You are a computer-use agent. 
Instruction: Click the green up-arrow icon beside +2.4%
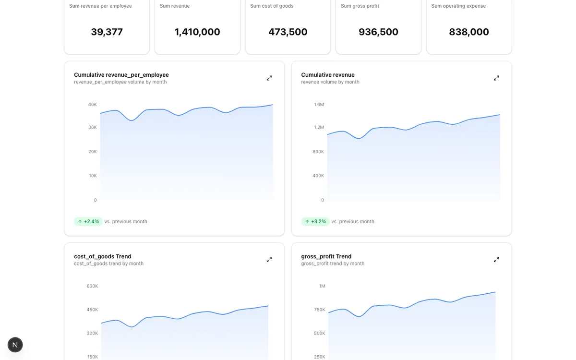(x=80, y=221)
